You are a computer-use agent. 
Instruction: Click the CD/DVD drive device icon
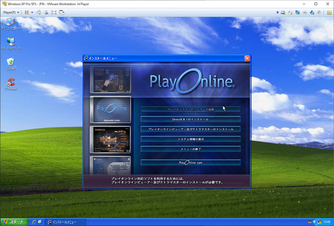[x=290, y=13]
